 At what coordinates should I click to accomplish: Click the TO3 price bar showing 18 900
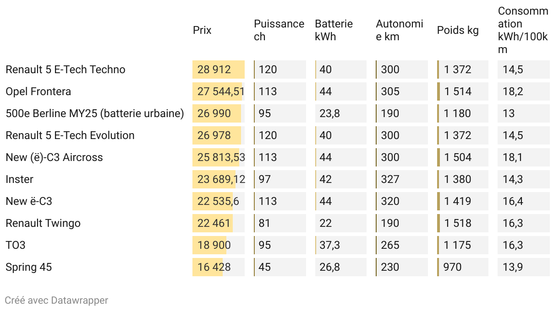pos(210,245)
